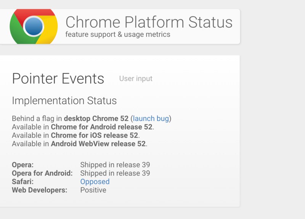Click the 'Safari:' label
This screenshot has height=219, width=305.
(x=23, y=182)
